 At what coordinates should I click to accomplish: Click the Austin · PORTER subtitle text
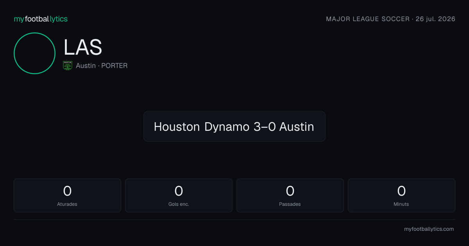(102, 66)
